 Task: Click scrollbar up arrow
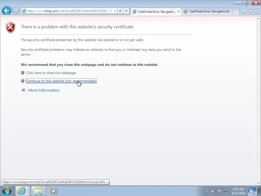pyautogui.click(x=258, y=18)
